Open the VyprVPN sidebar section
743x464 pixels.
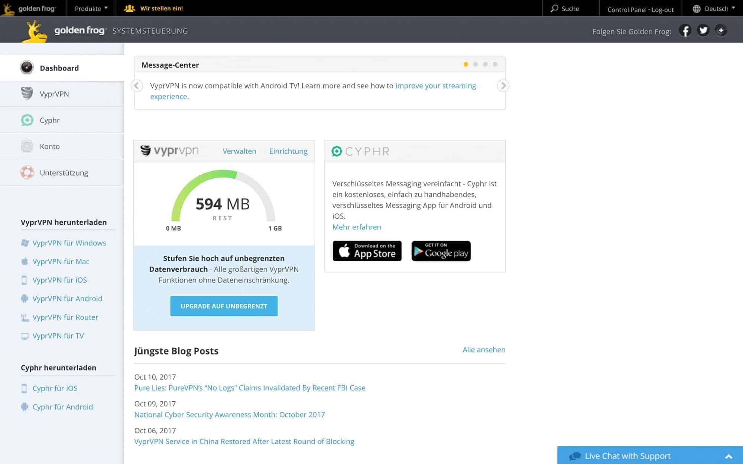click(x=62, y=94)
